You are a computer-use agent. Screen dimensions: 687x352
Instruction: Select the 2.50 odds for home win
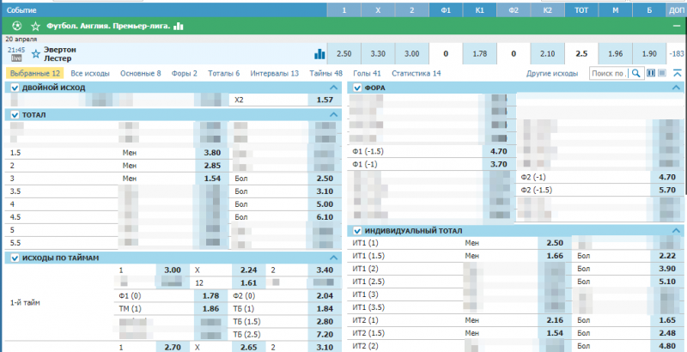[x=343, y=53]
